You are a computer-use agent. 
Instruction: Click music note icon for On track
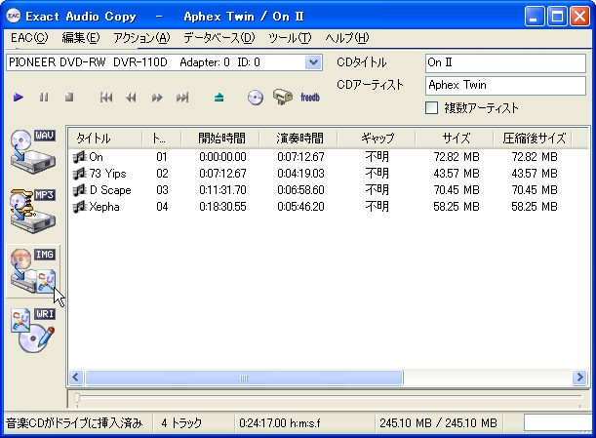[79, 157]
